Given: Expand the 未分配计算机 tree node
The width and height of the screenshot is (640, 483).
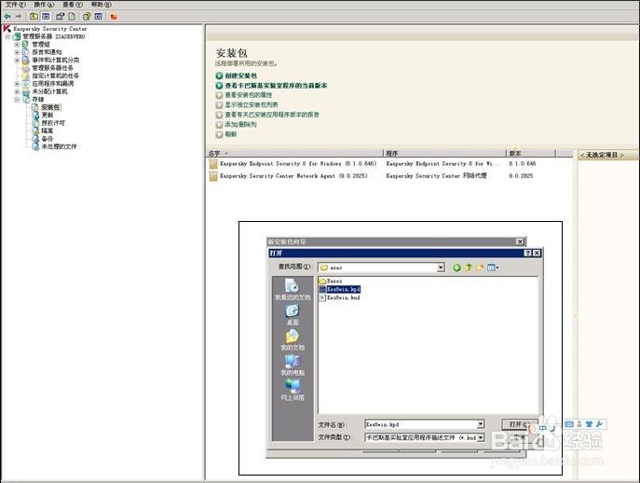Looking at the screenshot, I should pos(17,91).
